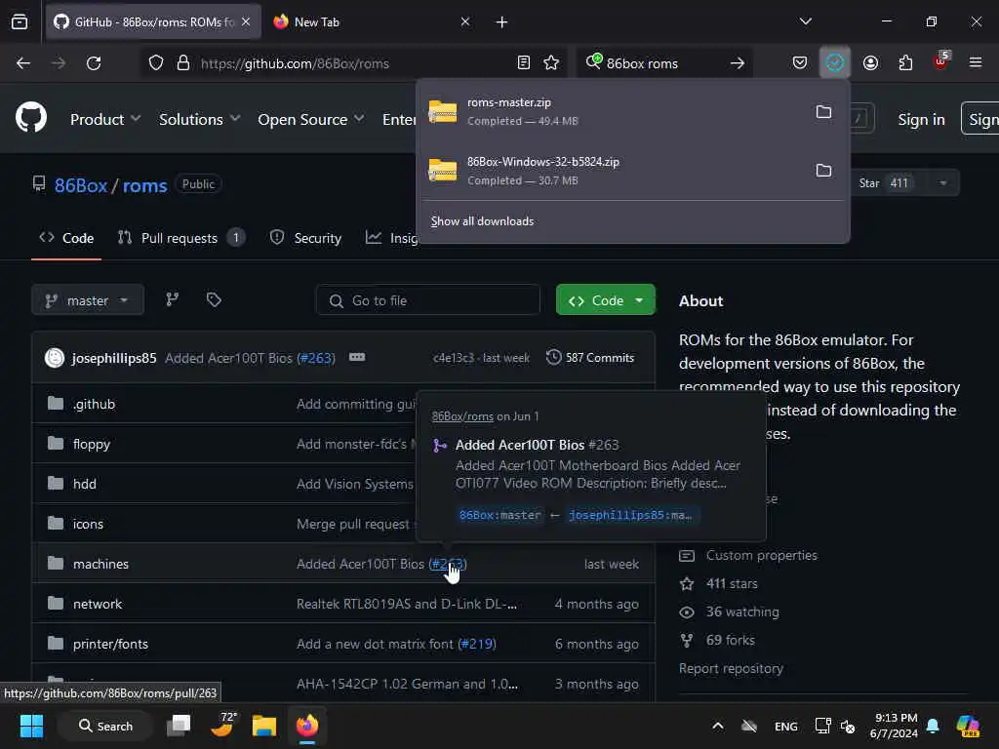Viewport: 999px width, 749px height.
Task: Open 587 Commits history
Action: pyautogui.click(x=590, y=358)
